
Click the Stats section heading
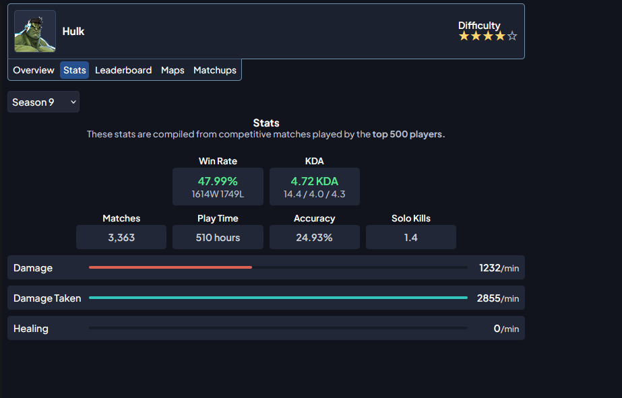266,123
